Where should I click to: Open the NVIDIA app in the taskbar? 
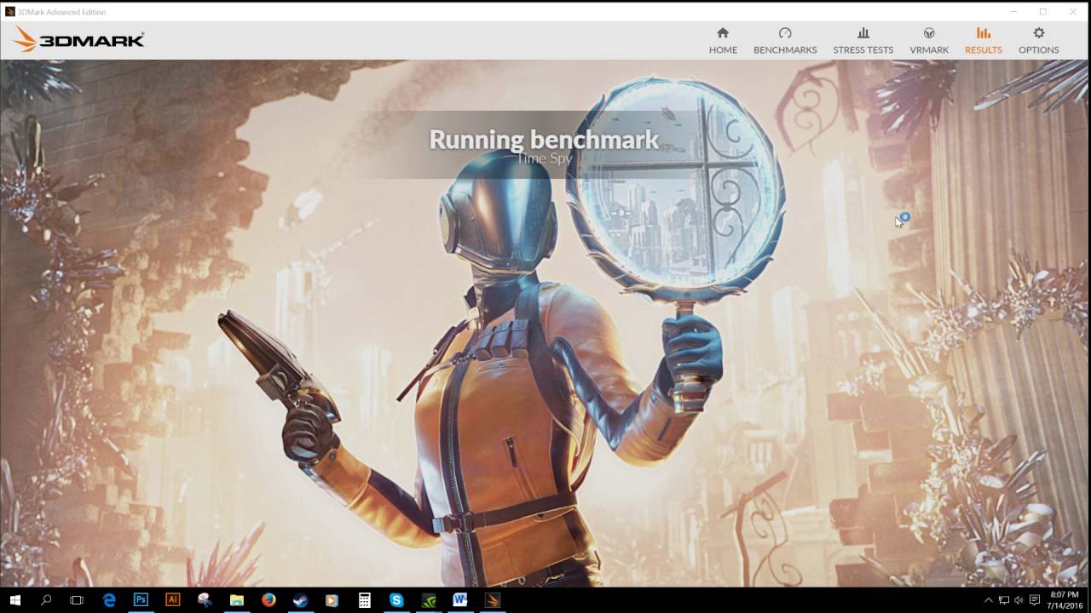click(x=429, y=600)
